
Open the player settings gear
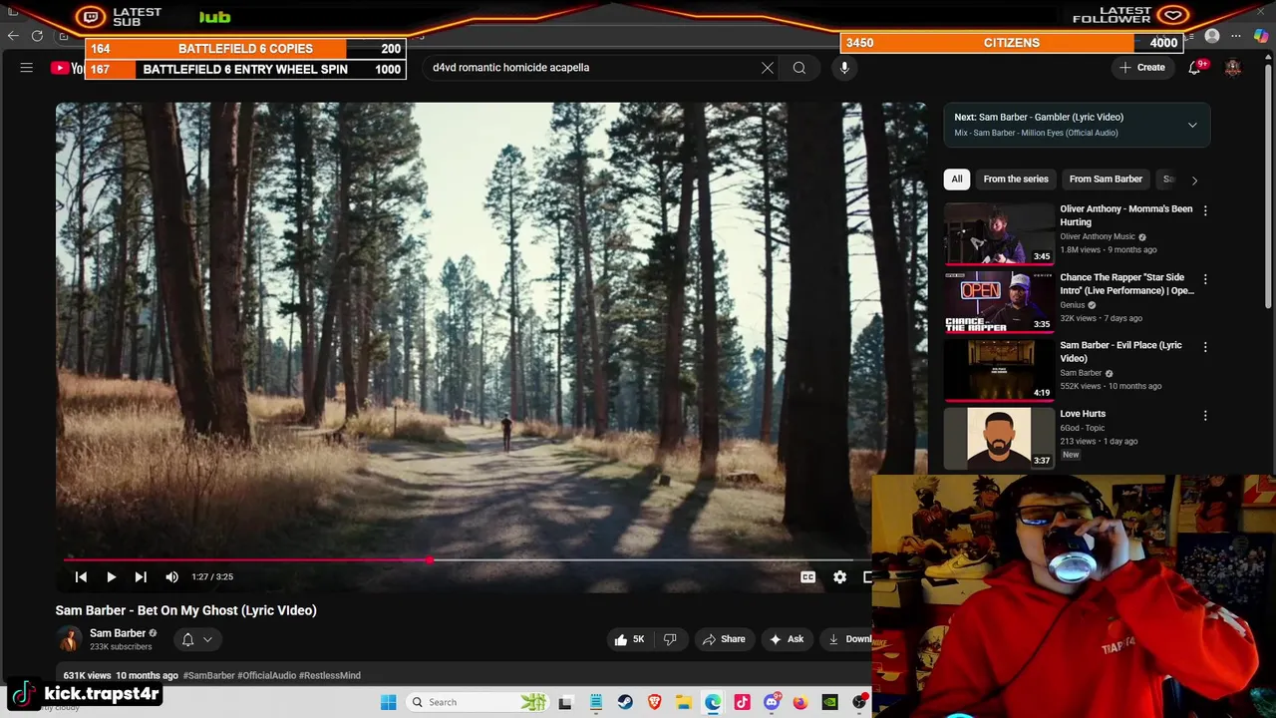[839, 576]
